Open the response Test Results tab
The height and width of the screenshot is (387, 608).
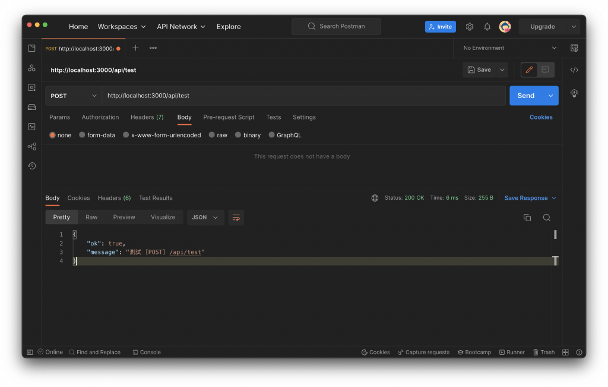pyautogui.click(x=156, y=198)
